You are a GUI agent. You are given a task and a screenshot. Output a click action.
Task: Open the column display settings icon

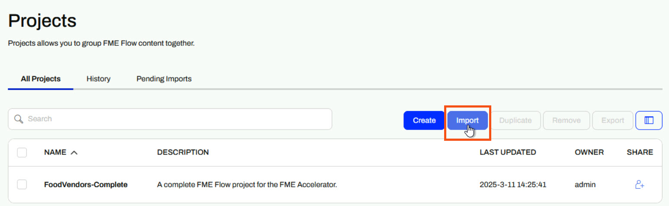point(649,120)
